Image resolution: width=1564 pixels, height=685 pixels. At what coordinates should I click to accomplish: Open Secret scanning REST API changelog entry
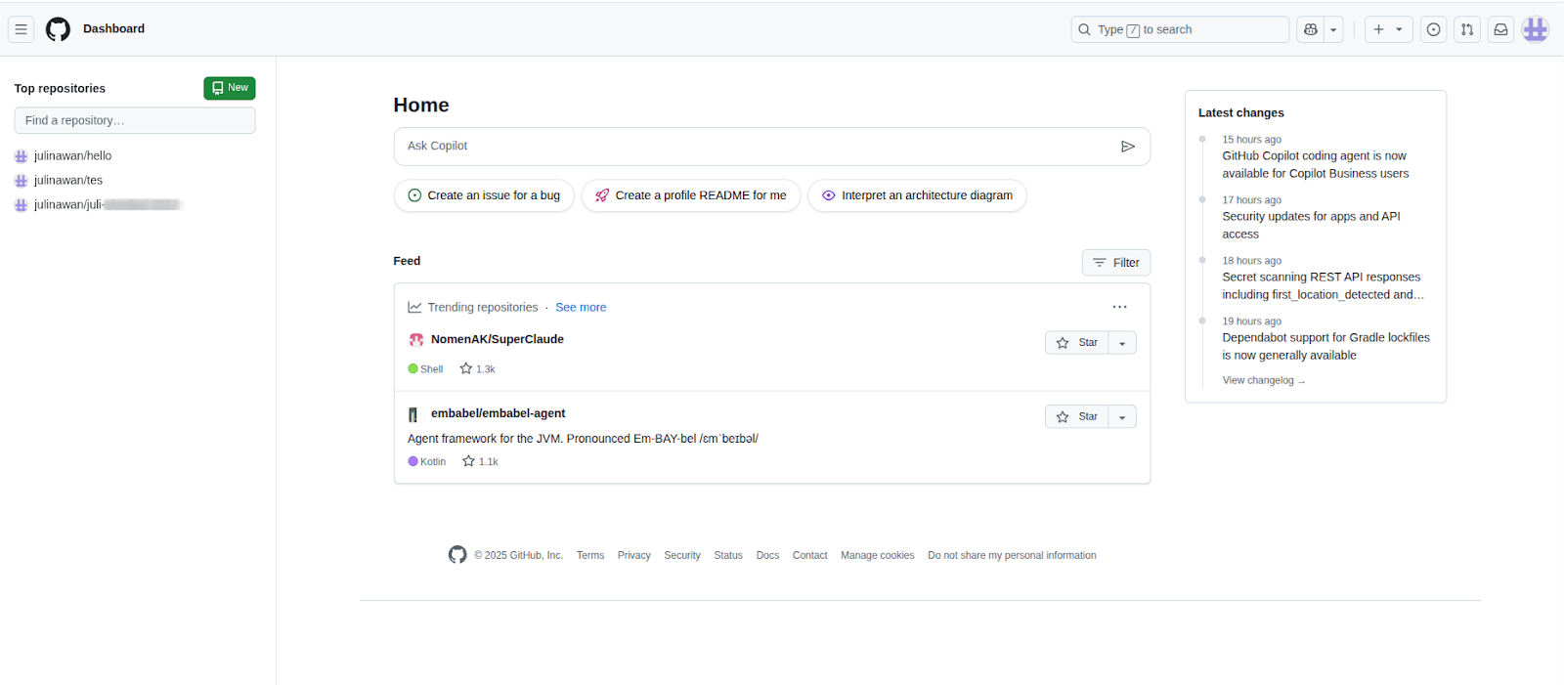click(x=1323, y=285)
